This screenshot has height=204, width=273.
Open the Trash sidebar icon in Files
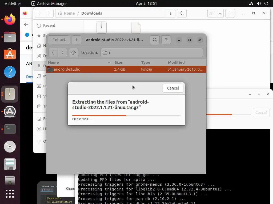39,106
